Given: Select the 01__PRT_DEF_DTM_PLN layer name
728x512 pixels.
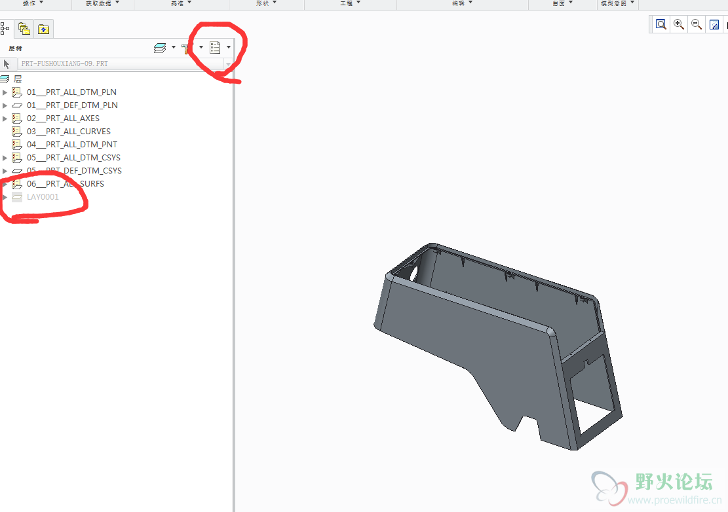Looking at the screenshot, I should 72,105.
